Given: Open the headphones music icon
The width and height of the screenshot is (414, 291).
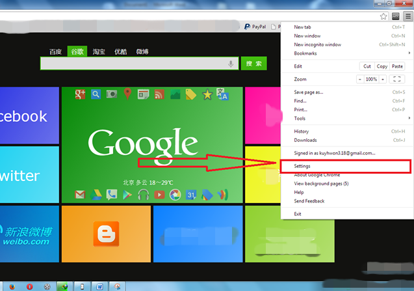Looking at the screenshot, I should [144, 195].
